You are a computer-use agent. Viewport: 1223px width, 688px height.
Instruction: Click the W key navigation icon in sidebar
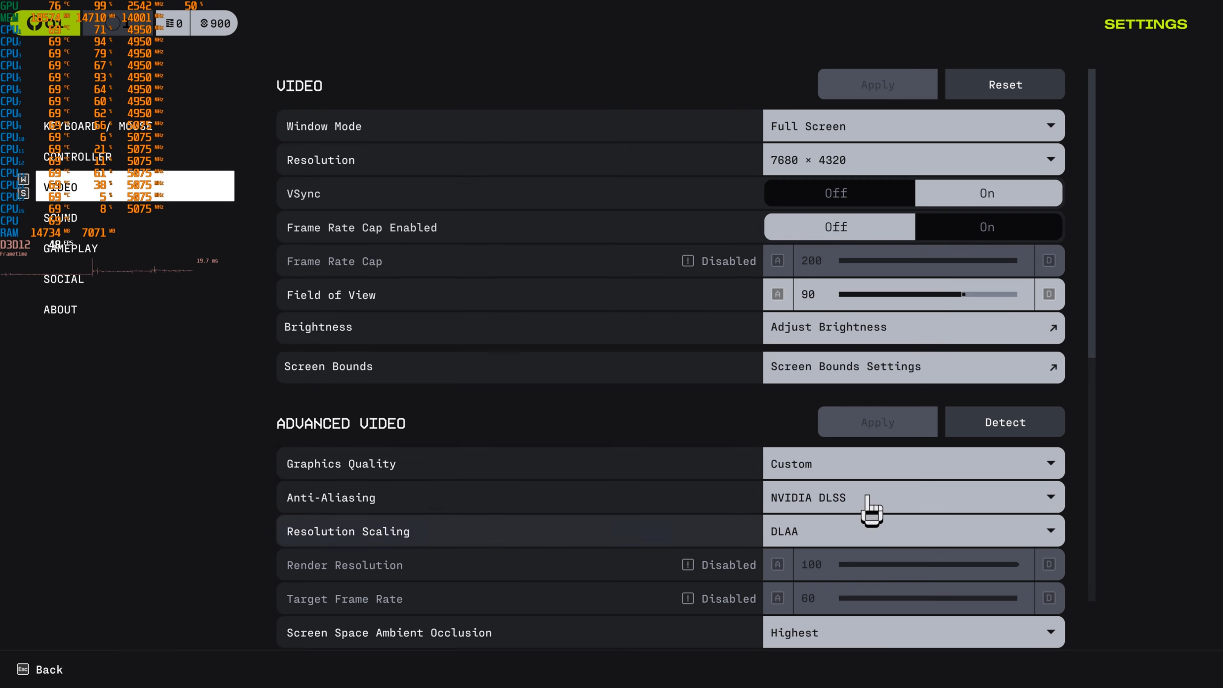[24, 179]
